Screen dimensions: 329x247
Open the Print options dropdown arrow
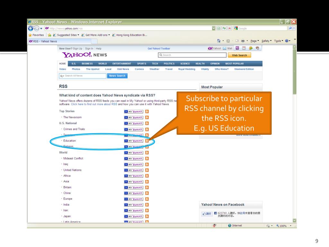(x=247, y=41)
